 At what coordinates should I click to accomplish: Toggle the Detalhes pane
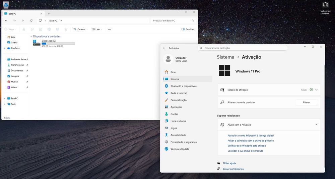(x=188, y=29)
